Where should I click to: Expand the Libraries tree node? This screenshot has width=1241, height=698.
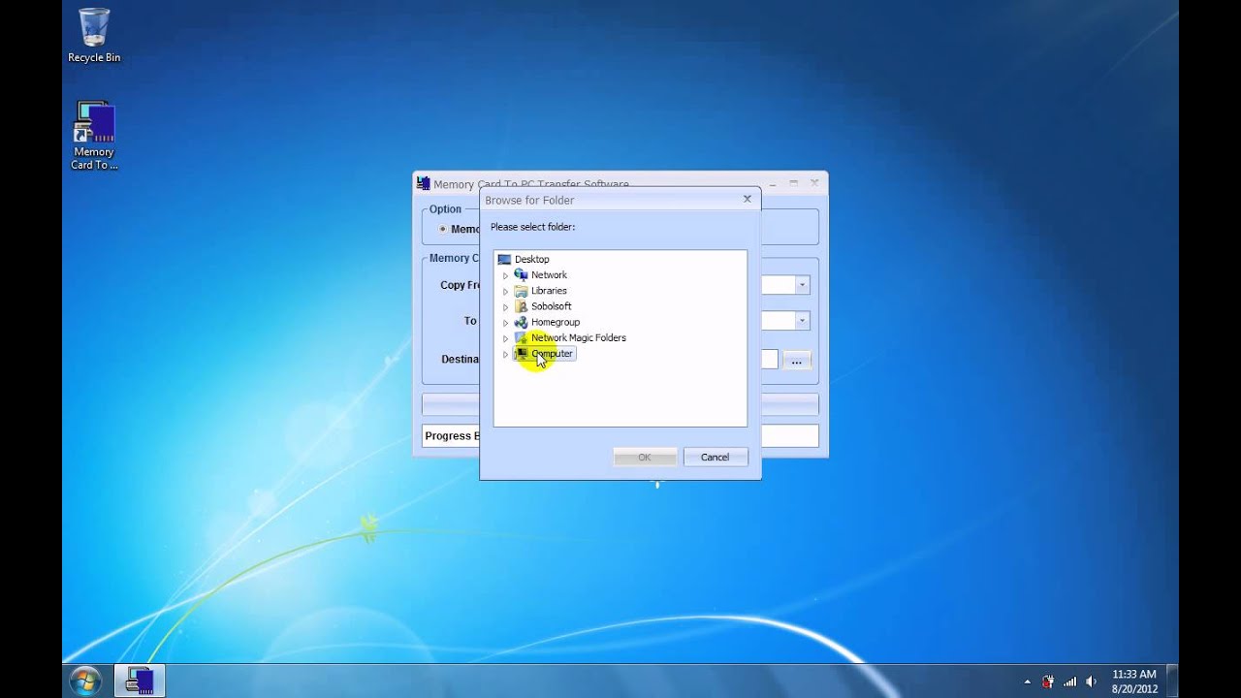[x=505, y=291]
